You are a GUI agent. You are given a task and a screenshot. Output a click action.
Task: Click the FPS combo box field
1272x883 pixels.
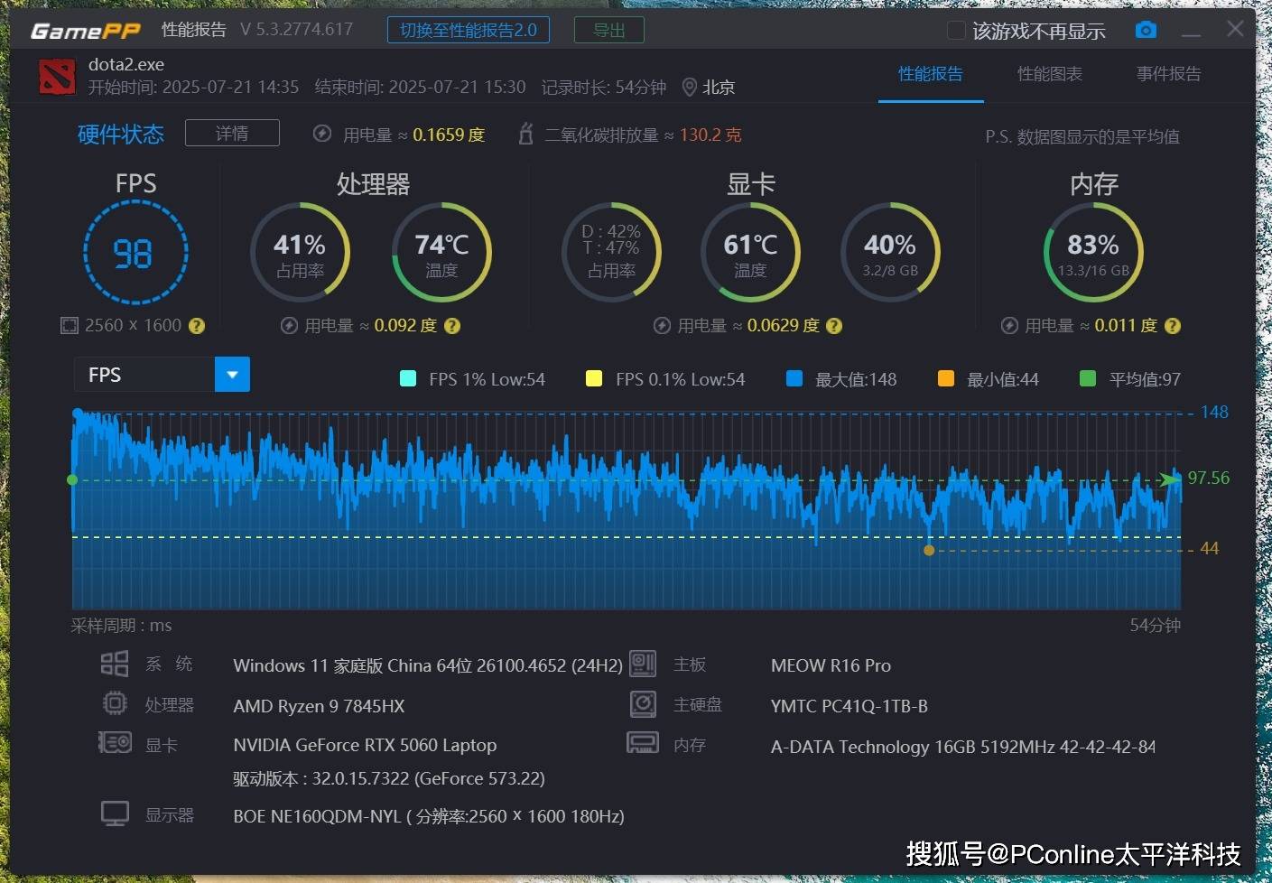(144, 375)
